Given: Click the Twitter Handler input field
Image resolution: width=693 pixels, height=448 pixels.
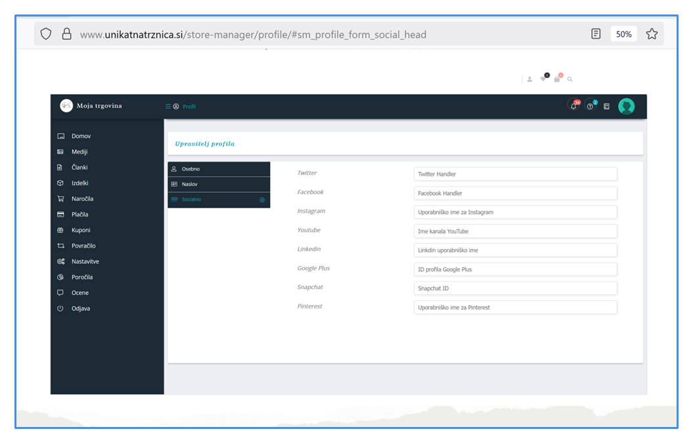Looking at the screenshot, I should point(515,174).
